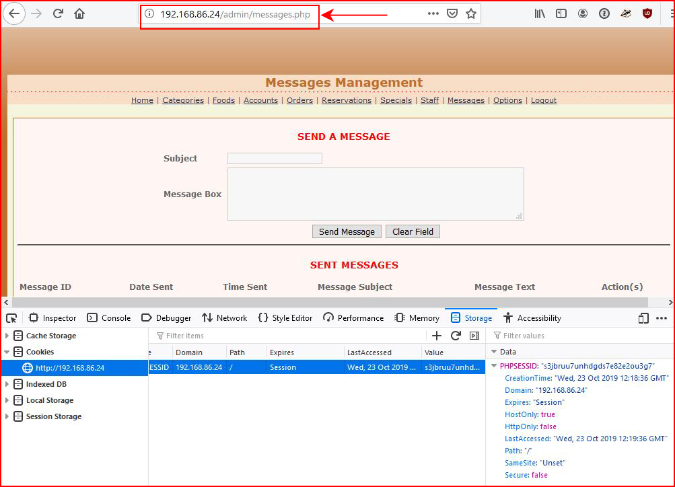Open the Network tab
The height and width of the screenshot is (487, 675).
(x=225, y=318)
